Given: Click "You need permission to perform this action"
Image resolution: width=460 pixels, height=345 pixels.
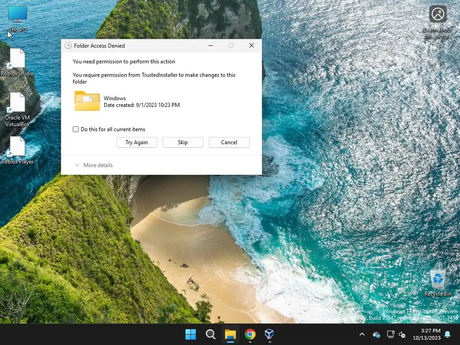Looking at the screenshot, I should [124, 61].
